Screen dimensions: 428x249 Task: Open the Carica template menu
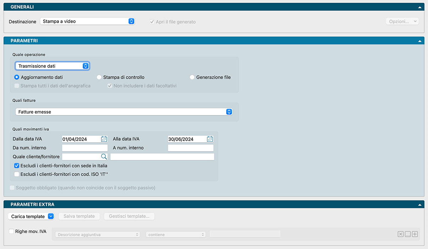point(31,216)
